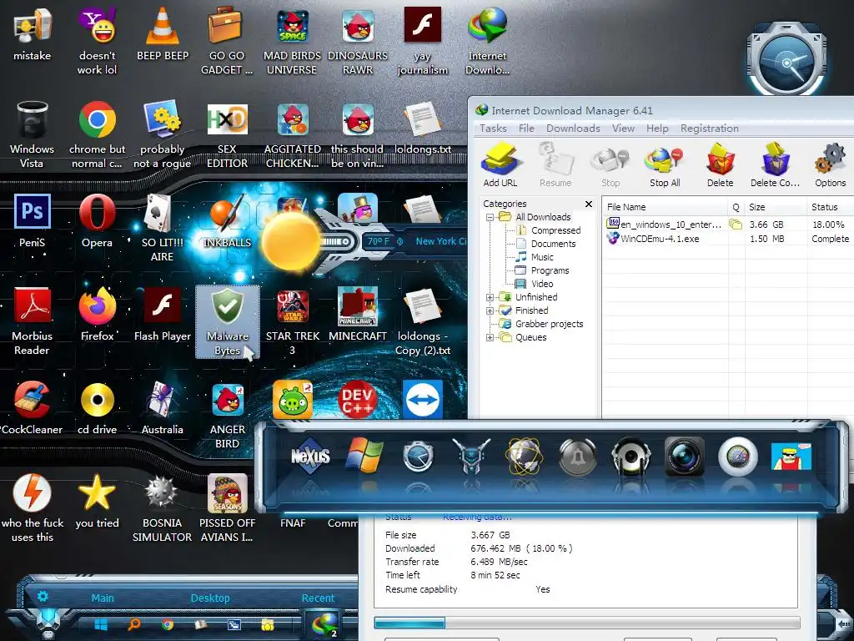The height and width of the screenshot is (641, 854).
Task: Click the bell icon on dock
Action: 577,457
